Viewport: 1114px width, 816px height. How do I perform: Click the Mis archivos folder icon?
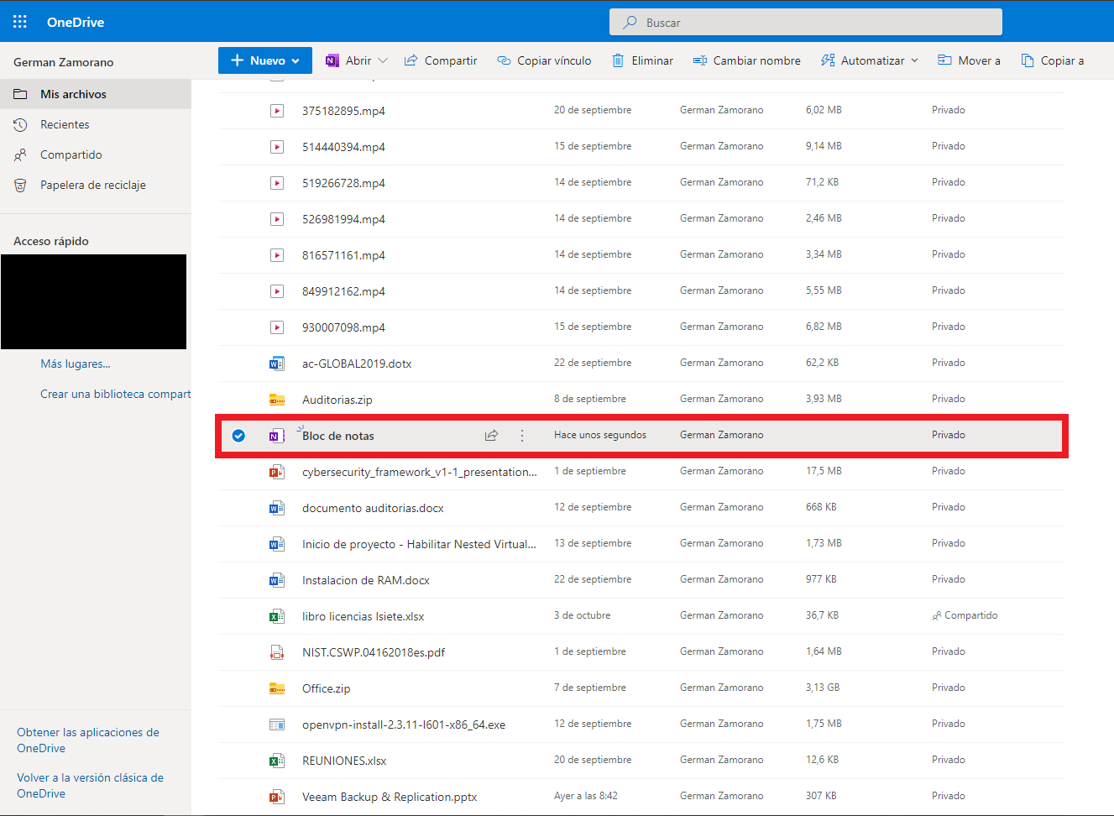20,94
